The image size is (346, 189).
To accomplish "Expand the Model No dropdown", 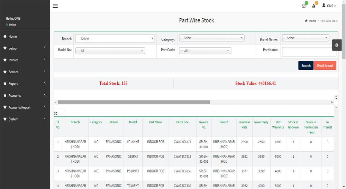I will (x=110, y=51).
